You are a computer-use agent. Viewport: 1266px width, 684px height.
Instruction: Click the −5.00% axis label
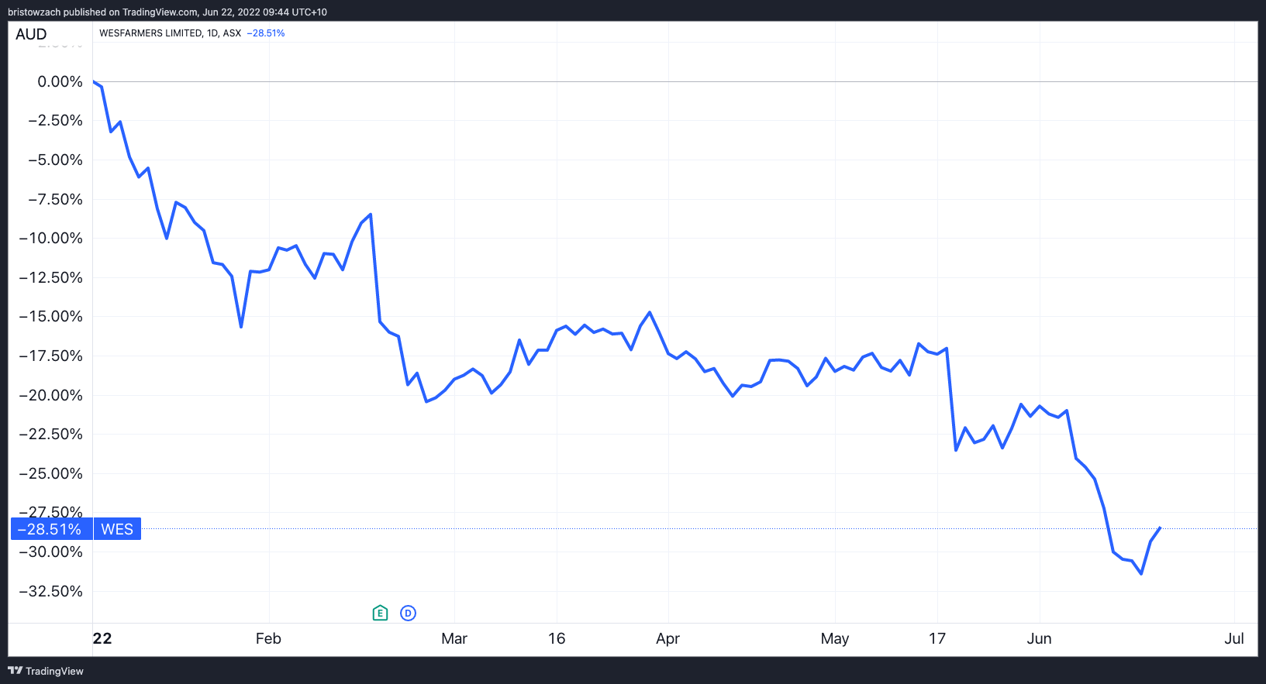point(55,160)
